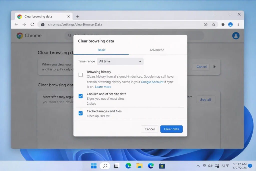
Task: Check the Browsing history checkbox
Action: click(80, 75)
